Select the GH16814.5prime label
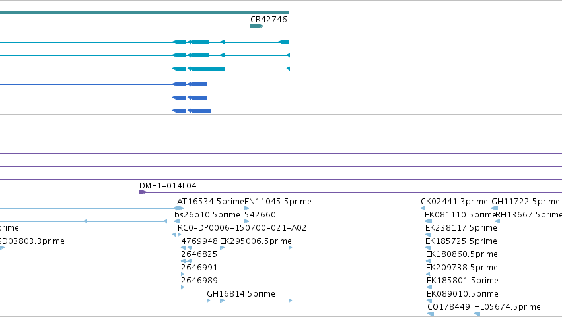This screenshot has width=562, height=317. tap(241, 294)
